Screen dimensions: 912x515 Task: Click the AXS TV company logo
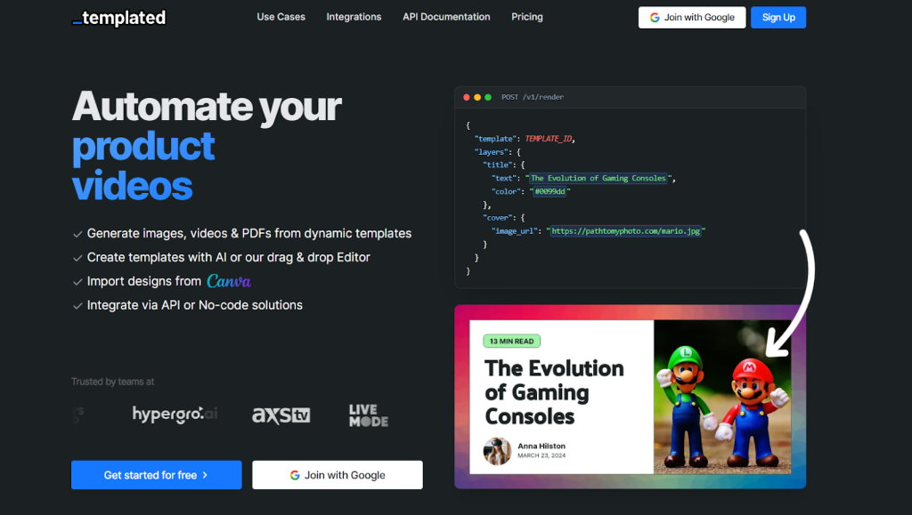click(x=281, y=415)
